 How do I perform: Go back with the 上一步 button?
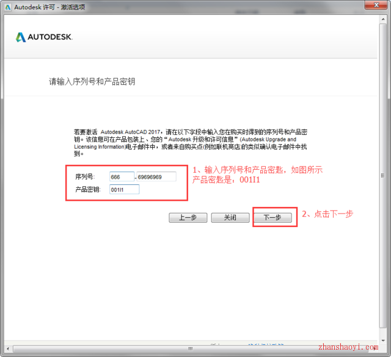pos(188,217)
